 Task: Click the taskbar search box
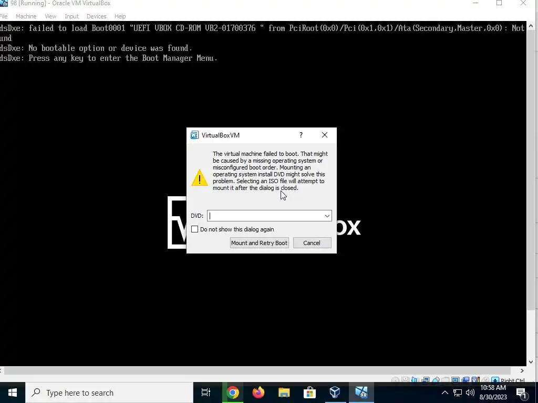(109, 393)
